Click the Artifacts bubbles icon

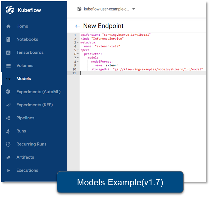[x=8, y=157]
